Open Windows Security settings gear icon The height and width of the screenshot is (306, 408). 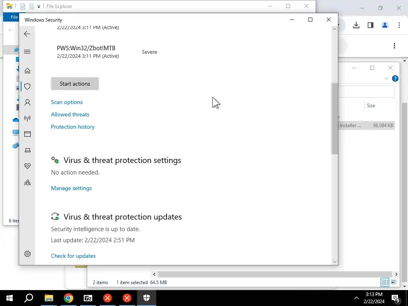[x=27, y=254]
